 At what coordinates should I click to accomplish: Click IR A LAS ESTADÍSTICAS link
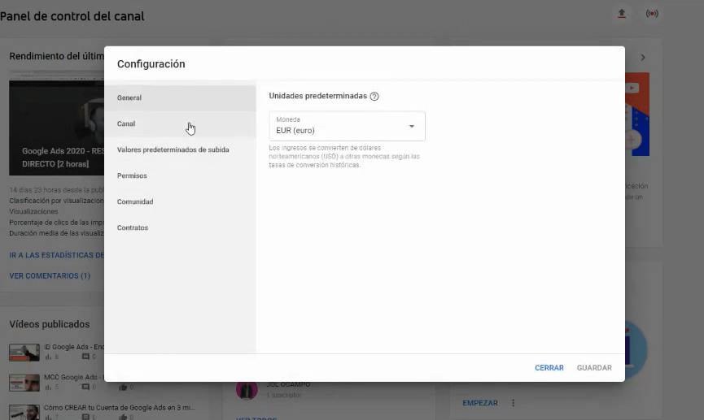click(57, 255)
